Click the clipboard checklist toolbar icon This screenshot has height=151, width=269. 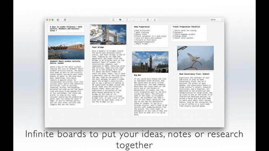(148, 20)
